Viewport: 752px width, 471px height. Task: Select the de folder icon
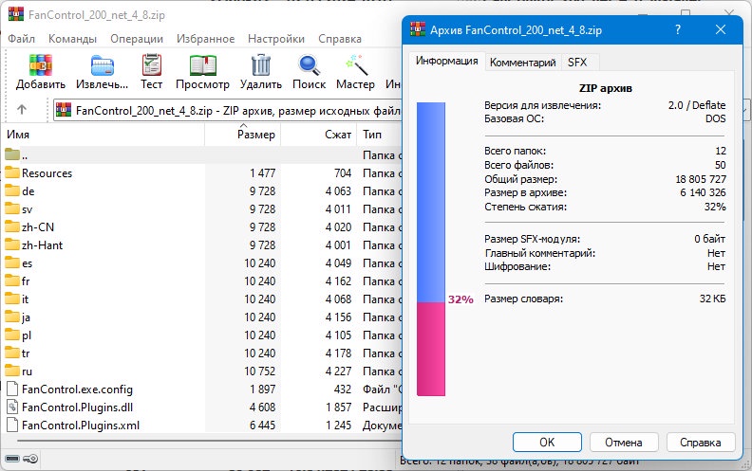12,190
